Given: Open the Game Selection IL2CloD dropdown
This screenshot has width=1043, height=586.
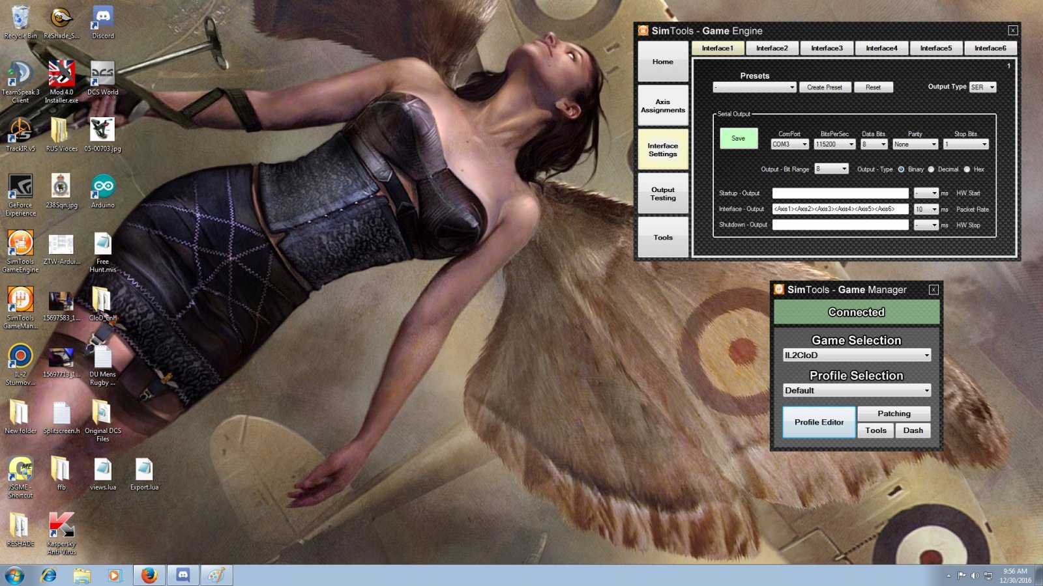Looking at the screenshot, I should click(x=857, y=356).
